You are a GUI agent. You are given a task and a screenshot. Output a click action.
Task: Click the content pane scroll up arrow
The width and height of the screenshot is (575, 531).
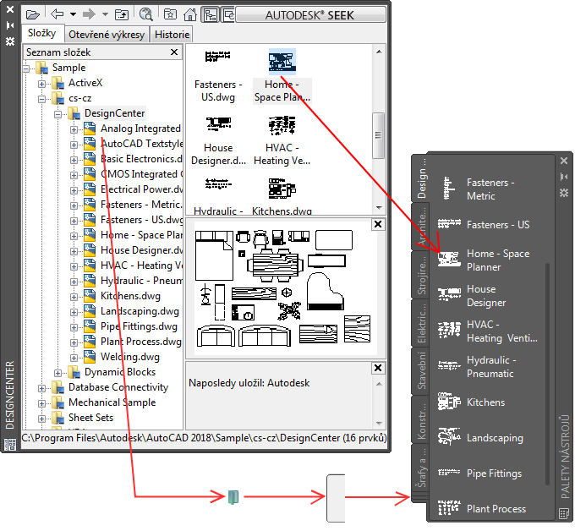click(379, 52)
